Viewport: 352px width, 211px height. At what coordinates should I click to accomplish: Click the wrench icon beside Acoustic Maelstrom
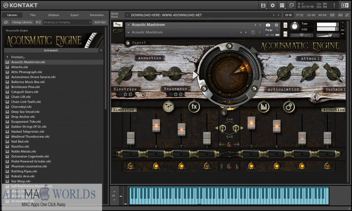click(x=118, y=25)
